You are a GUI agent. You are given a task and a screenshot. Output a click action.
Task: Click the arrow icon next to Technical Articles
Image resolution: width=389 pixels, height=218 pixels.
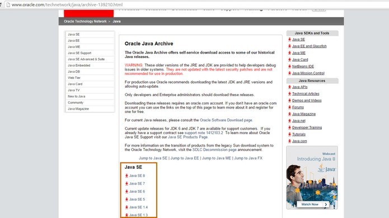[289, 94]
